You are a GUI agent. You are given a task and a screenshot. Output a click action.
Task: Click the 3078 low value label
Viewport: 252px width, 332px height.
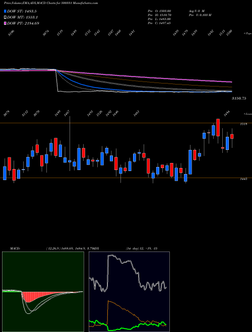click(x=7, y=114)
